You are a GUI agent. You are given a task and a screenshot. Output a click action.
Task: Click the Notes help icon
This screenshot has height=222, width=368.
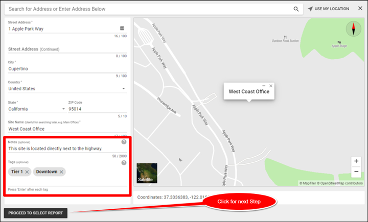(x=124, y=142)
